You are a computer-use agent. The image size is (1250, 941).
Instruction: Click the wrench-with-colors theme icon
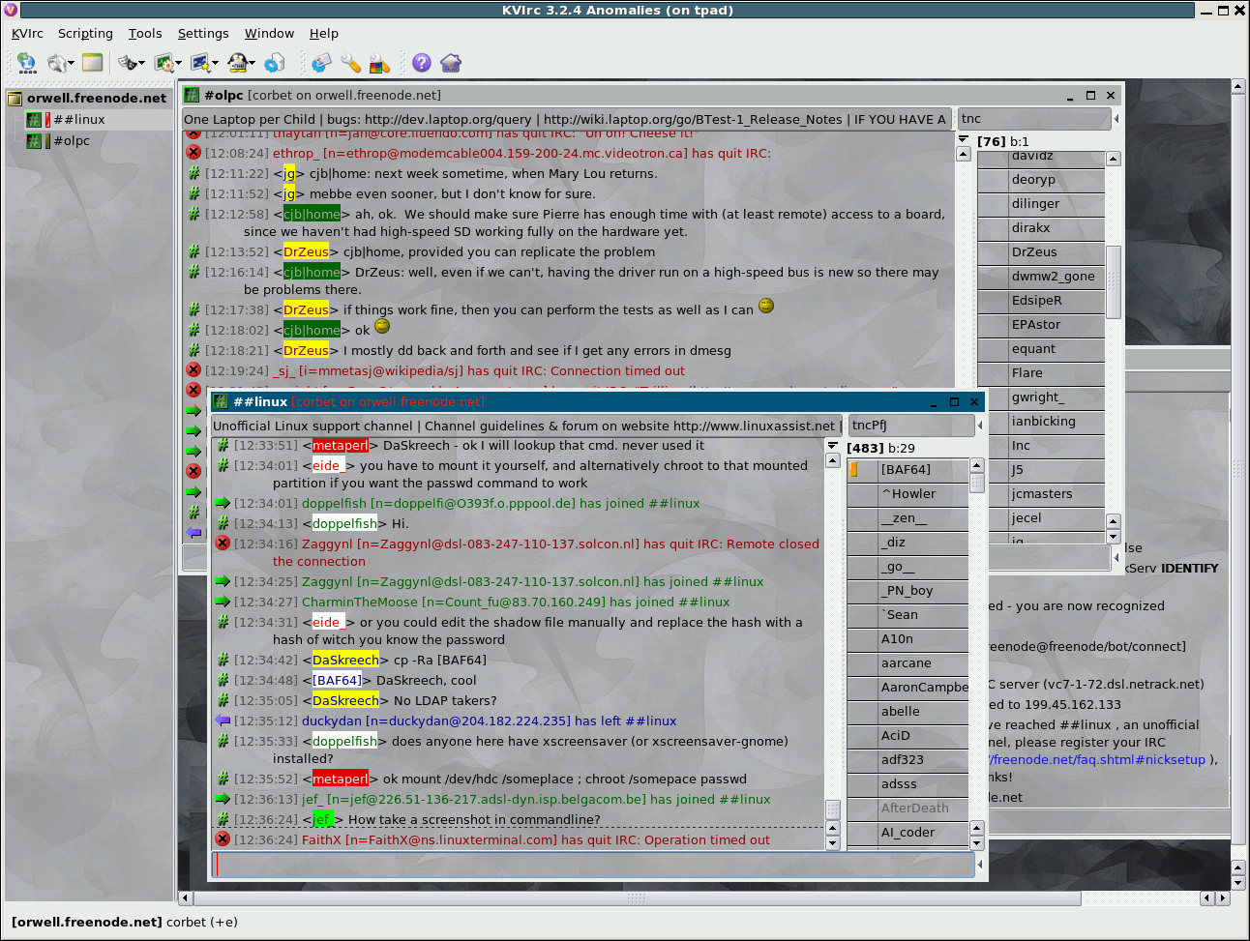(379, 63)
